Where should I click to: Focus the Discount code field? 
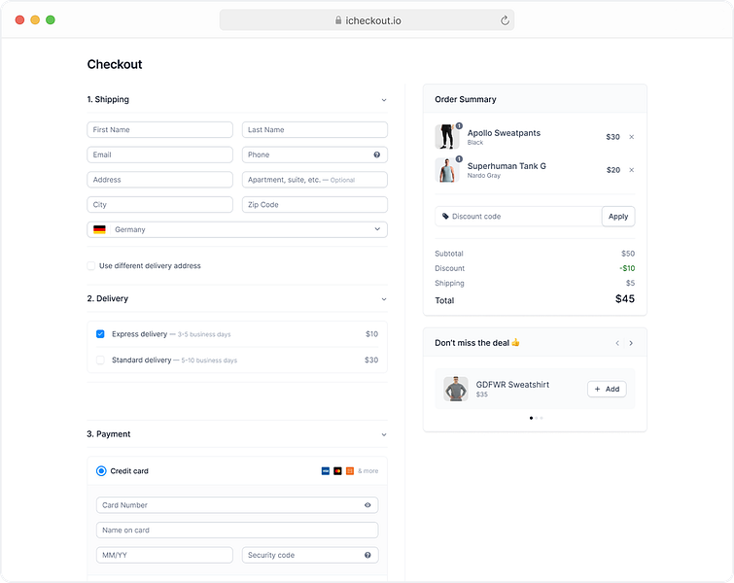(x=518, y=216)
